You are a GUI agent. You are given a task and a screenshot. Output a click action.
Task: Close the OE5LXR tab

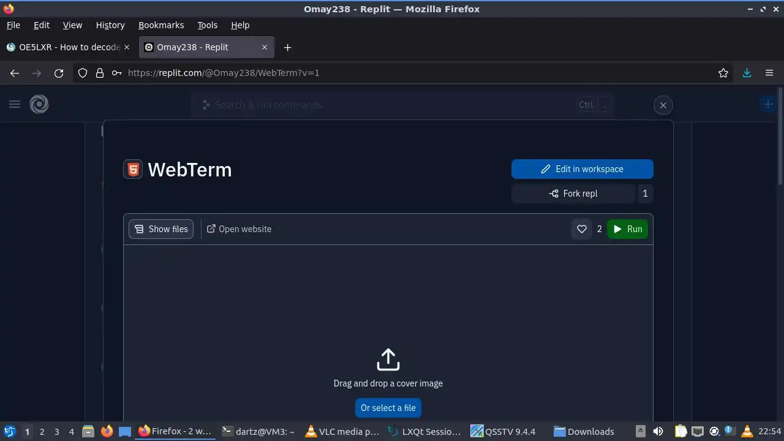127,47
